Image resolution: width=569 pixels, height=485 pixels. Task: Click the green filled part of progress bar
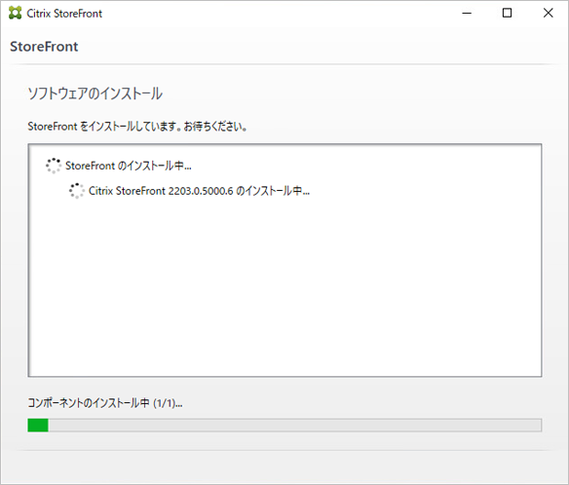point(38,426)
